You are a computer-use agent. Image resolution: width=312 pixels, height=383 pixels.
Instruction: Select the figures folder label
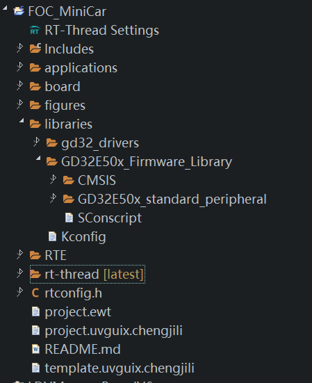click(x=65, y=106)
